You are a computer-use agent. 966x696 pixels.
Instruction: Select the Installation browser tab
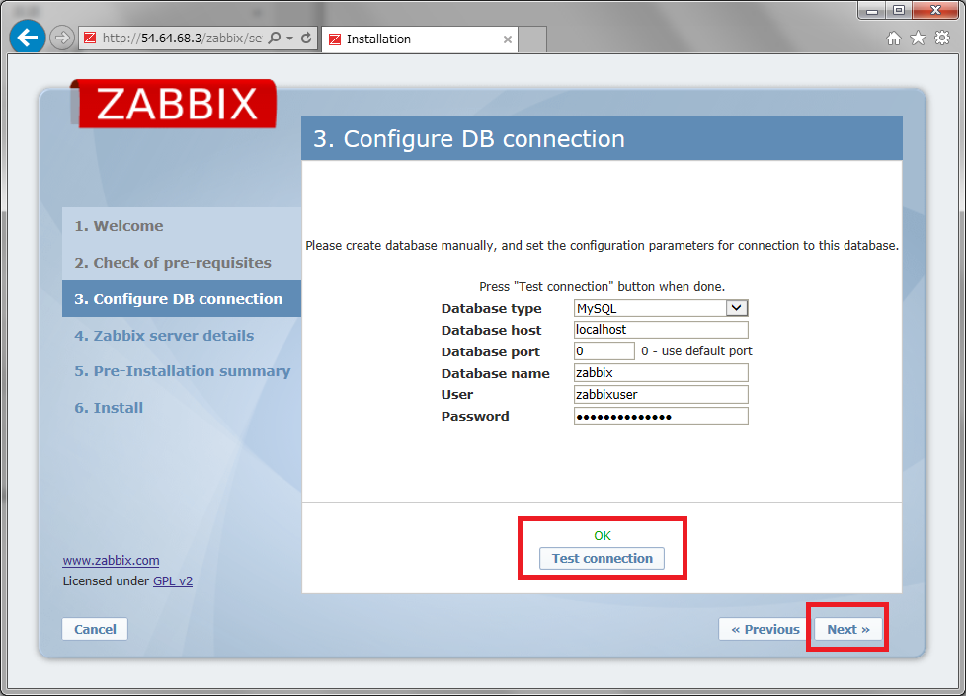tap(420, 39)
